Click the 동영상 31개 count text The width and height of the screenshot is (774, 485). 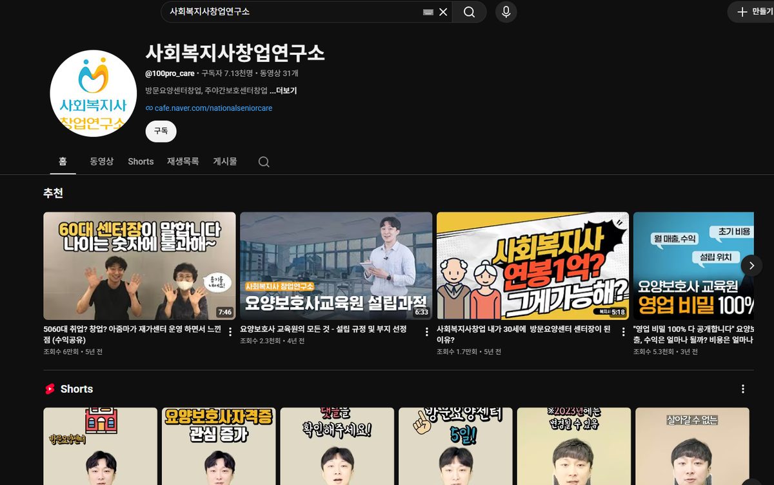tap(279, 74)
